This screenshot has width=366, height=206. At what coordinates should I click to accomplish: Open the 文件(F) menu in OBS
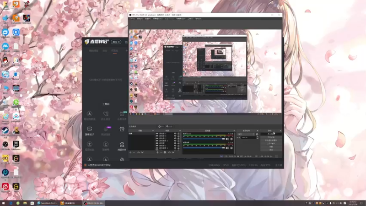point(132,19)
